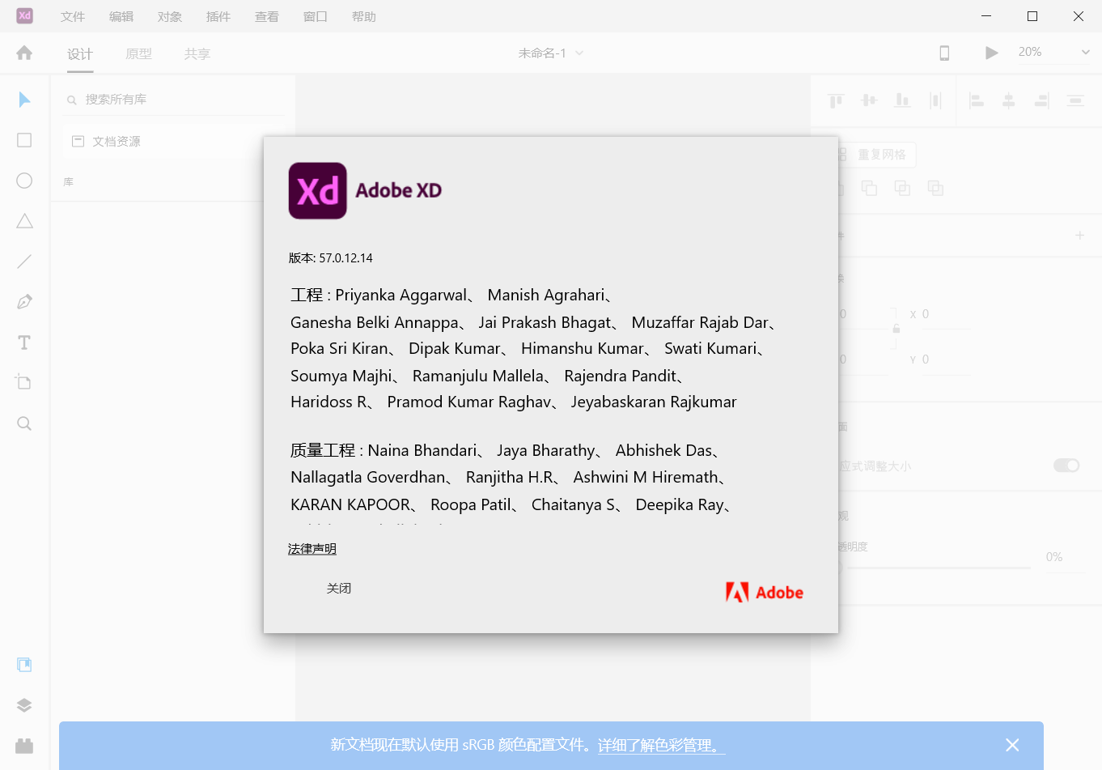Open the Layers panel icon

tap(24, 705)
